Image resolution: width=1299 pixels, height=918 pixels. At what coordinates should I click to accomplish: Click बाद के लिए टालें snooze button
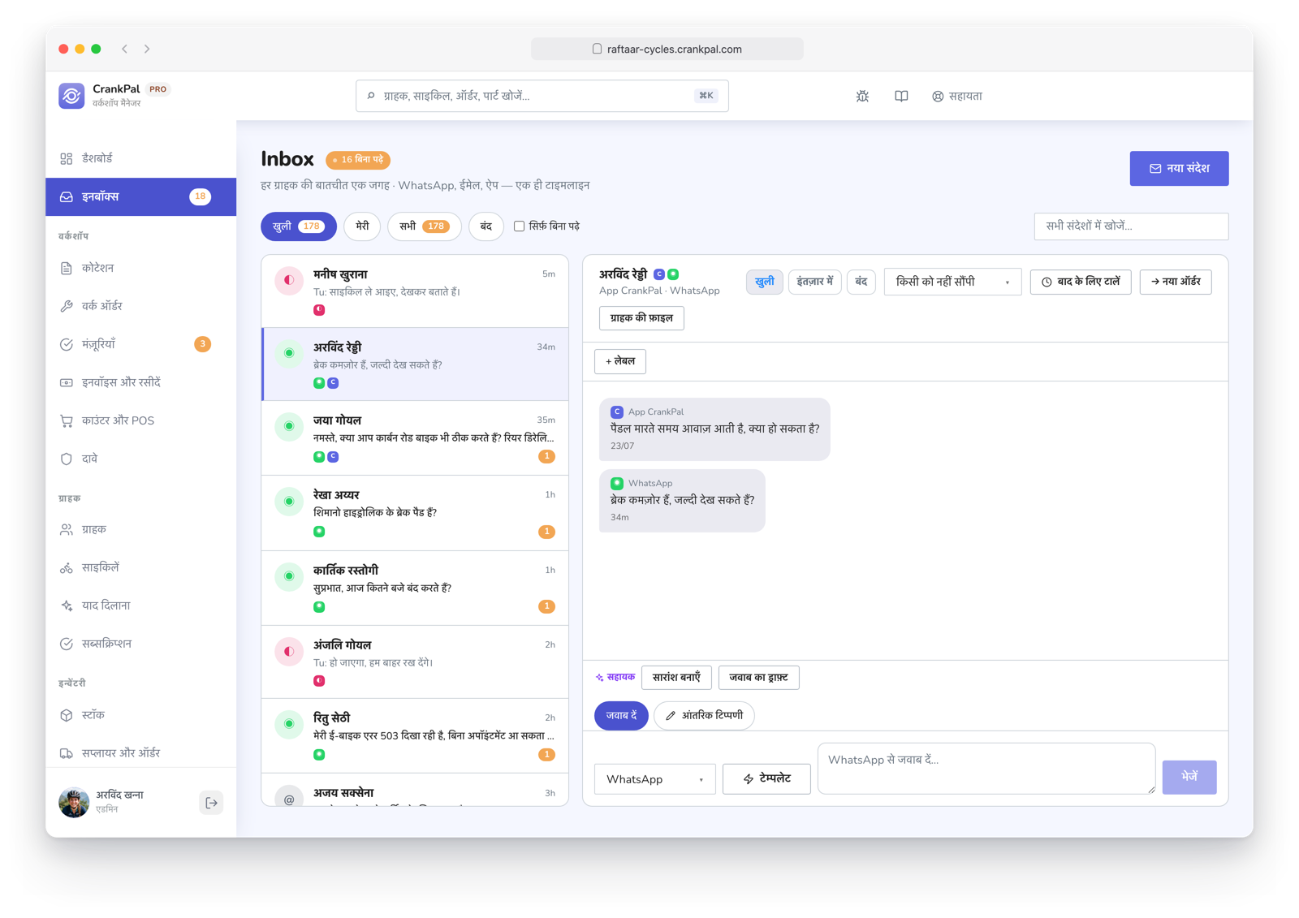click(x=1080, y=282)
